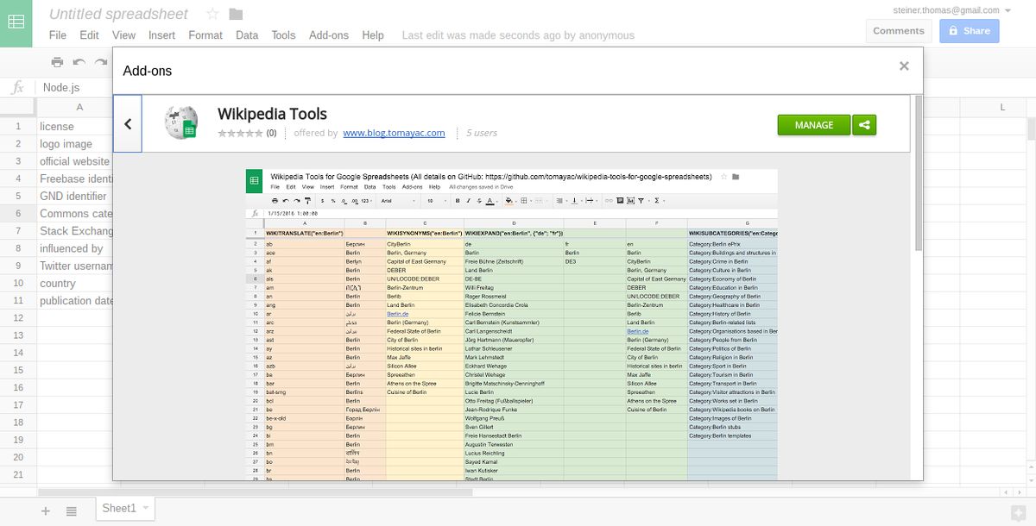
Task: Expand the Sheet1 tab dropdown arrow
Action: pyautogui.click(x=146, y=508)
